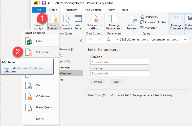Click the Recent Sources icon

point(67,19)
